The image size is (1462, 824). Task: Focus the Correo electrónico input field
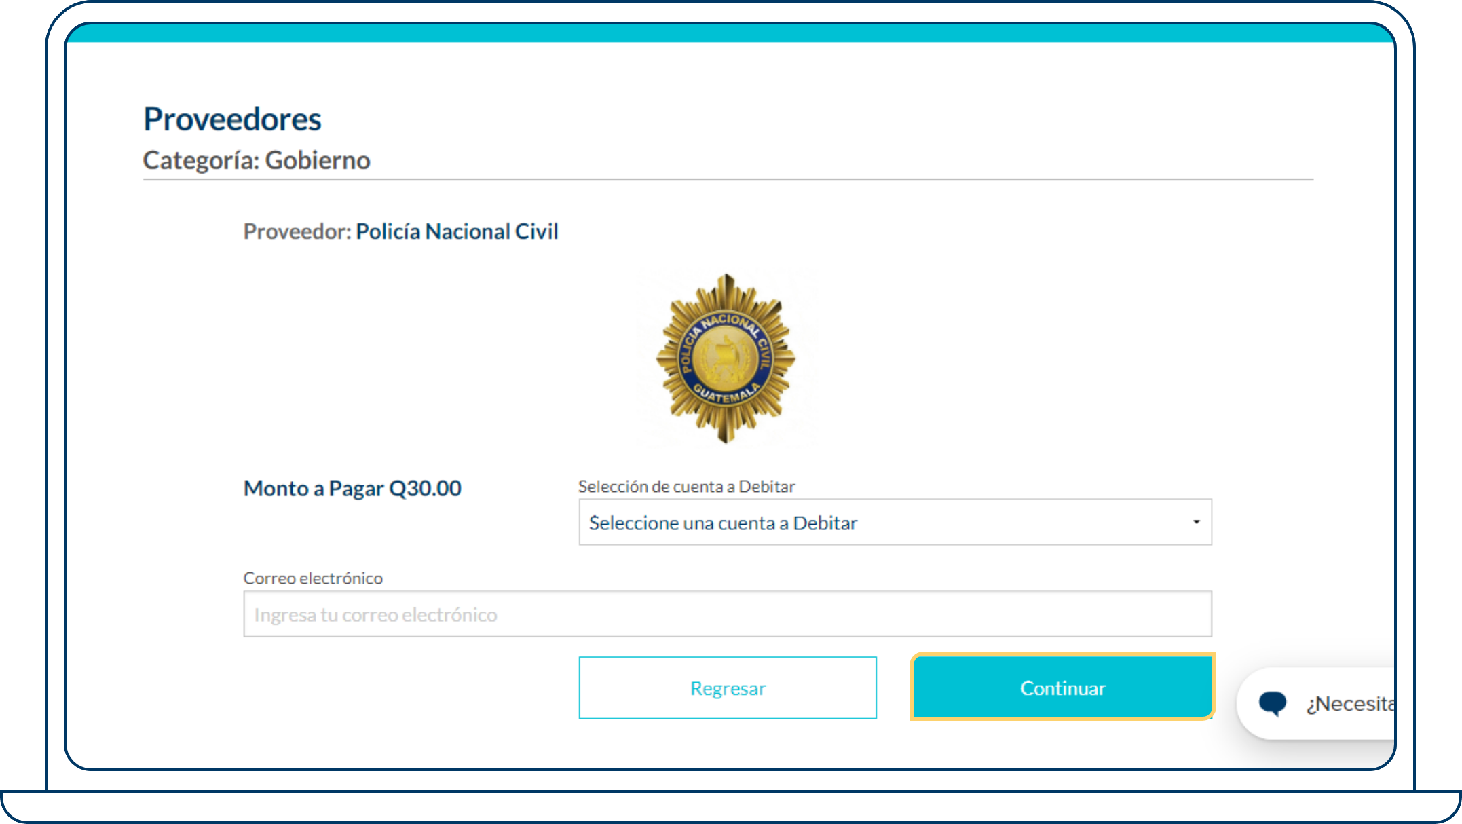728,614
